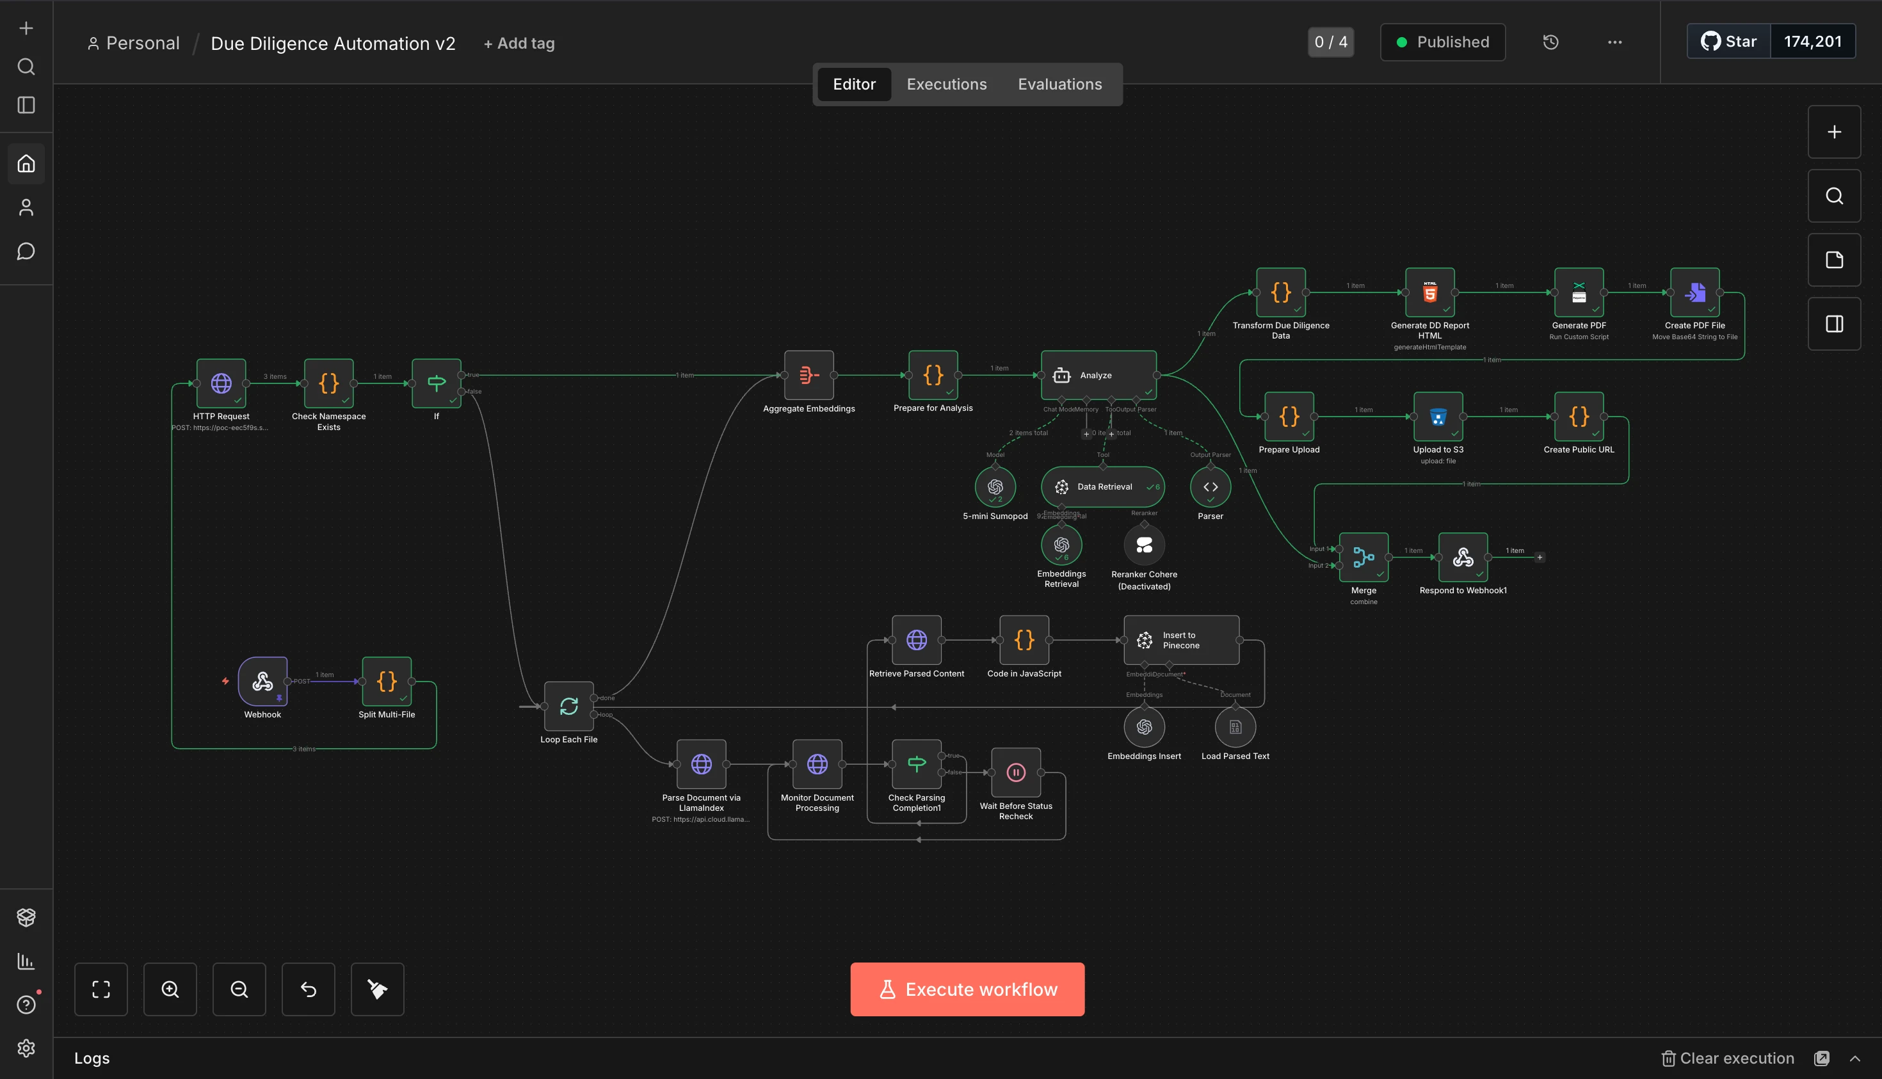Tidy up workflow with the wand icon
This screenshot has width=1882, height=1079.
coord(376,989)
